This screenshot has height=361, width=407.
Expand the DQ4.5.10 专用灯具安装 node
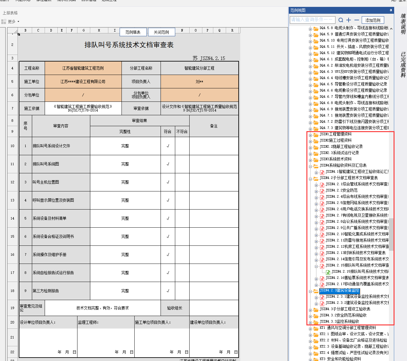[310, 42]
